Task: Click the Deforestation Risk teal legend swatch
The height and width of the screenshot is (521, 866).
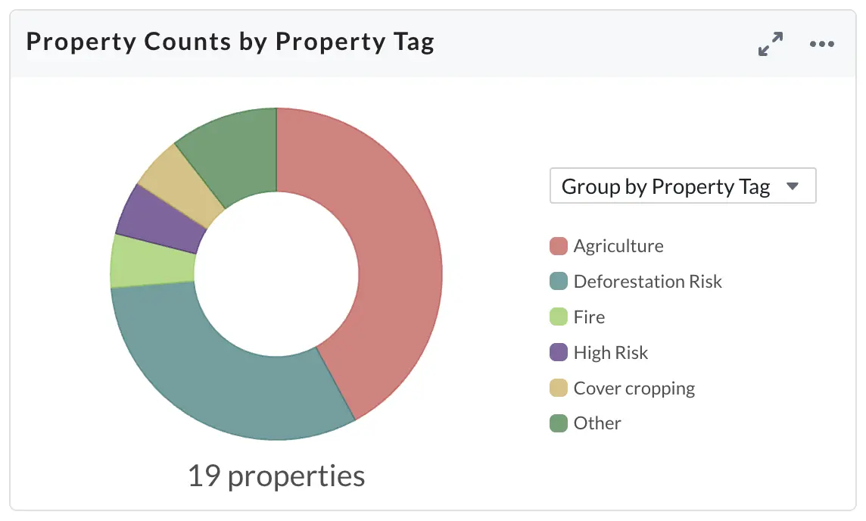Action: (559, 281)
